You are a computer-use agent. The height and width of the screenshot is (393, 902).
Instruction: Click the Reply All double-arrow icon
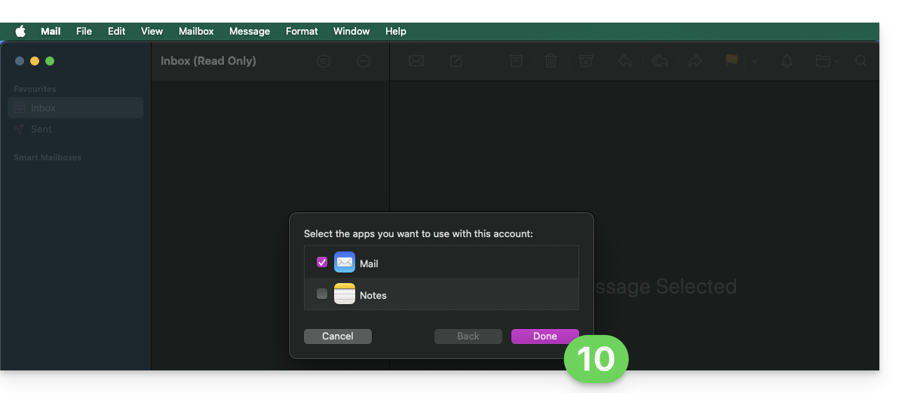pyautogui.click(x=660, y=61)
